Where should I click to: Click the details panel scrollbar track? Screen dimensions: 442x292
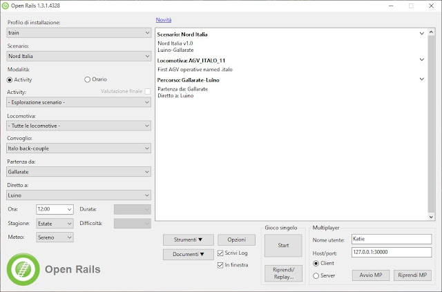tap(431, 124)
